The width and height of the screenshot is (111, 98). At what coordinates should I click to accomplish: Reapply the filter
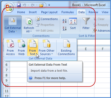(x=100, y=25)
